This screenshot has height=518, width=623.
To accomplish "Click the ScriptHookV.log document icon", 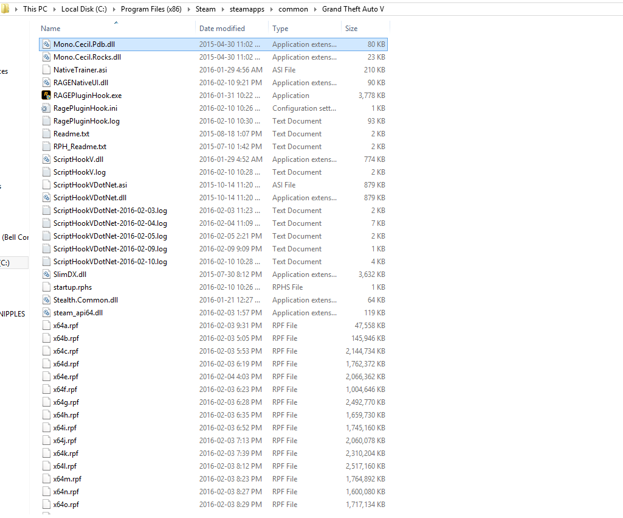I will (46, 172).
